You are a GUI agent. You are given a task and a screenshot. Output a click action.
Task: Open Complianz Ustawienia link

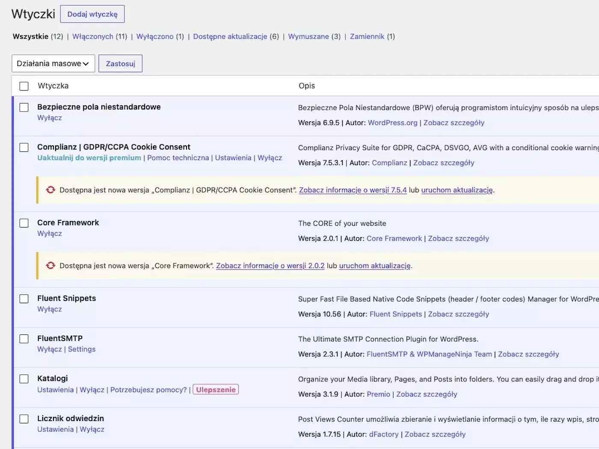pyautogui.click(x=233, y=158)
